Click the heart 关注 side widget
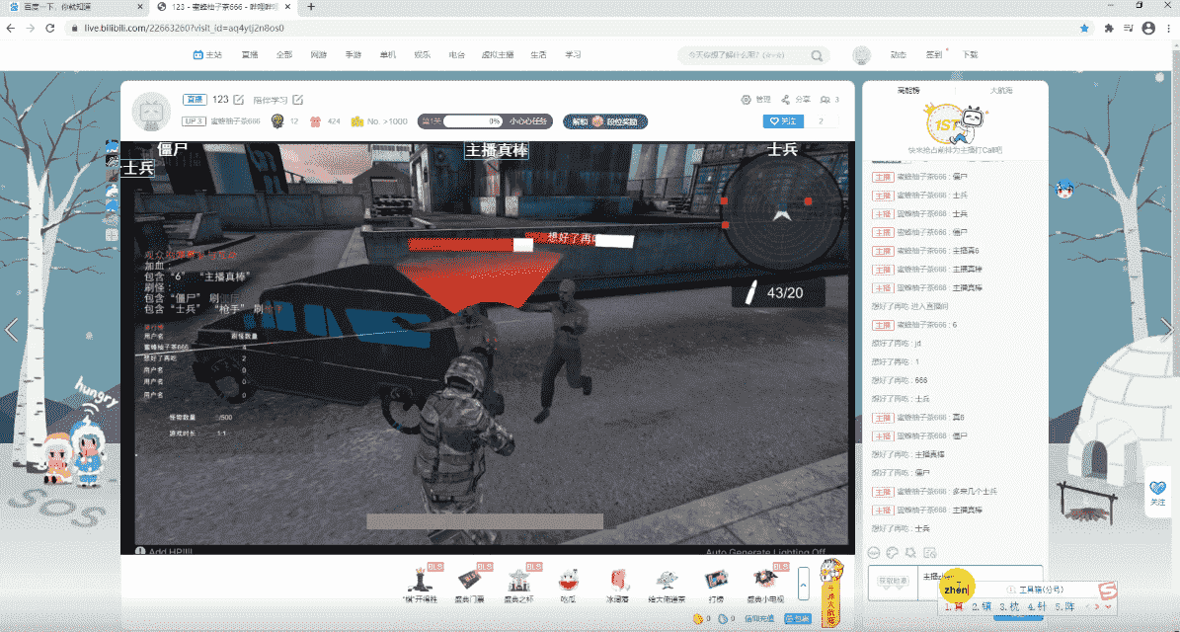Image resolution: width=1180 pixels, height=632 pixels. pos(1157,492)
